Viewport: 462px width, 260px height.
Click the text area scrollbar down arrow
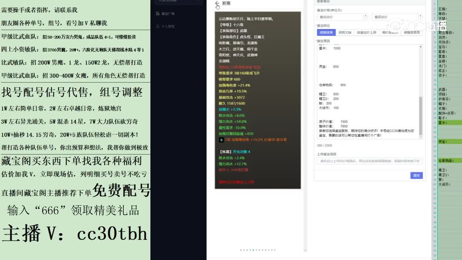point(420,136)
